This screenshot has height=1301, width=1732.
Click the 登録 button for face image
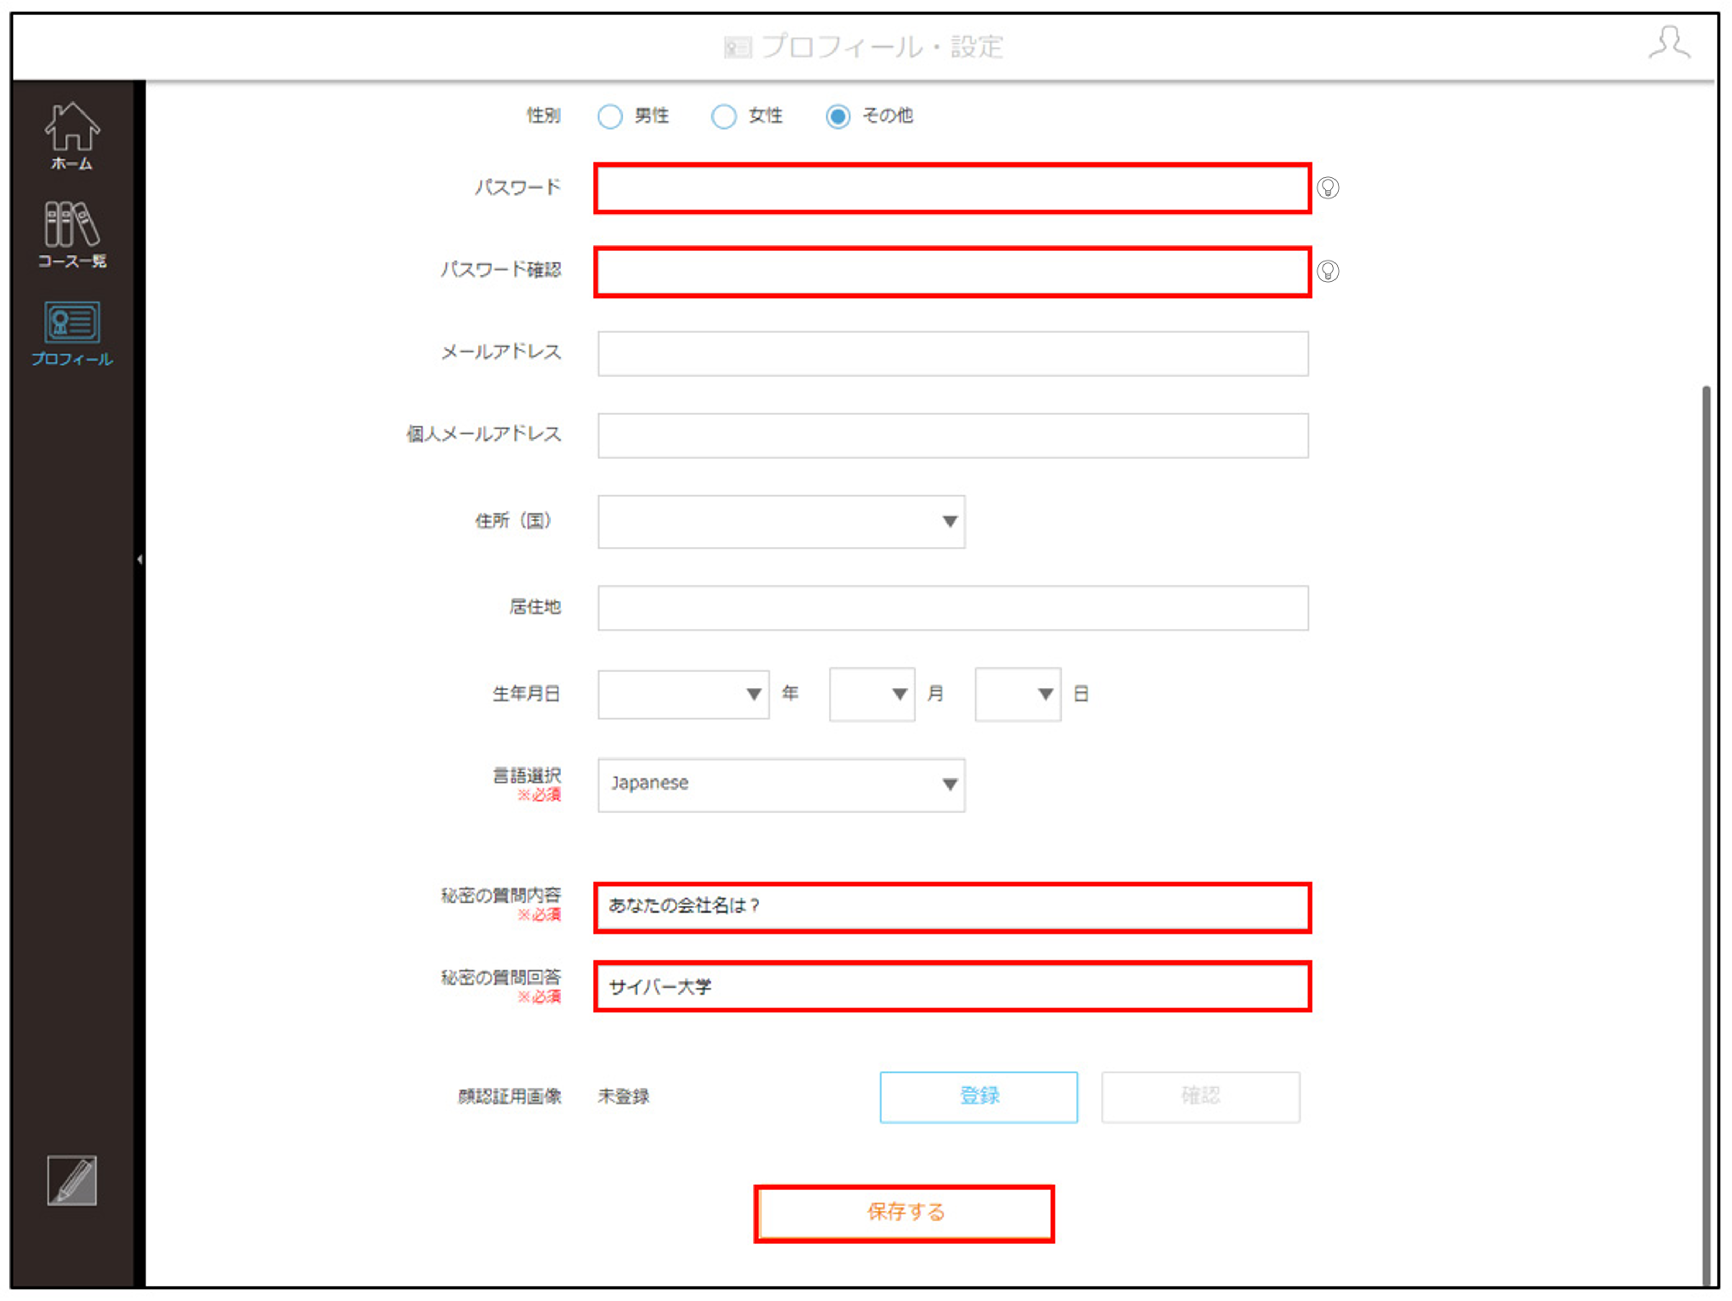click(x=979, y=1097)
